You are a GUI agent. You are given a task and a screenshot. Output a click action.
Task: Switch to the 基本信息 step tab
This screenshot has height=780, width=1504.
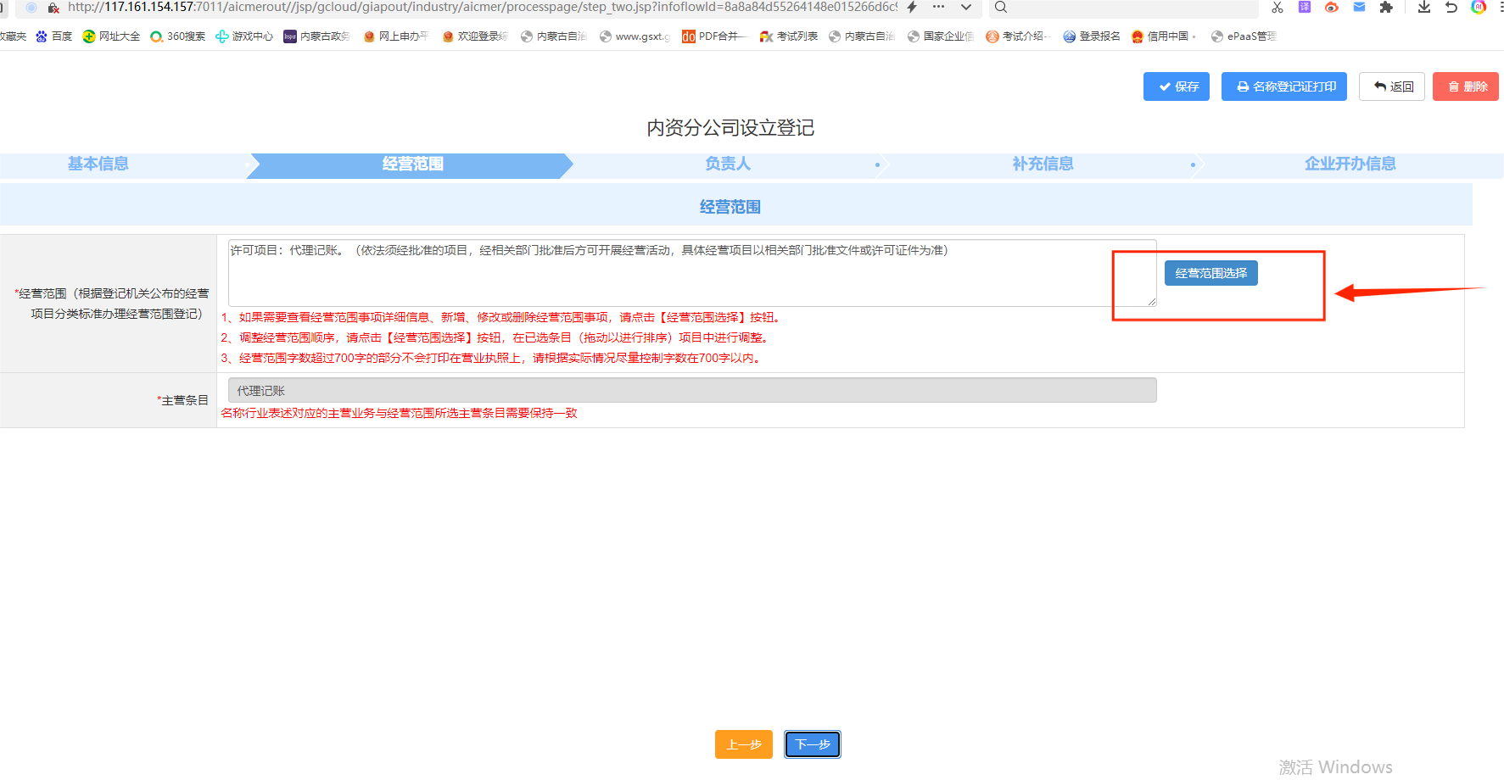98,164
